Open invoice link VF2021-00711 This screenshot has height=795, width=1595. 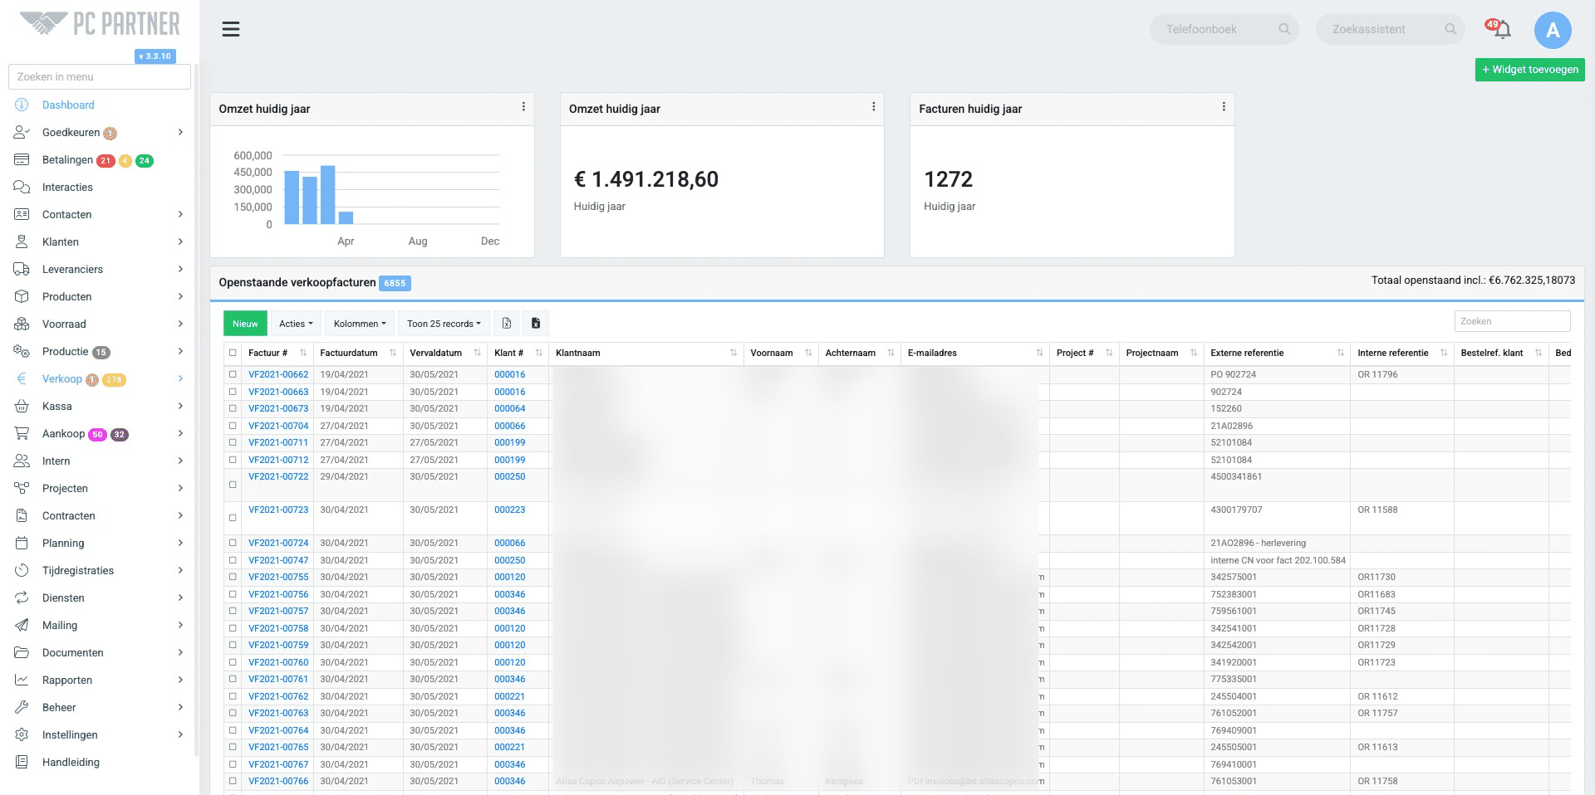click(278, 442)
